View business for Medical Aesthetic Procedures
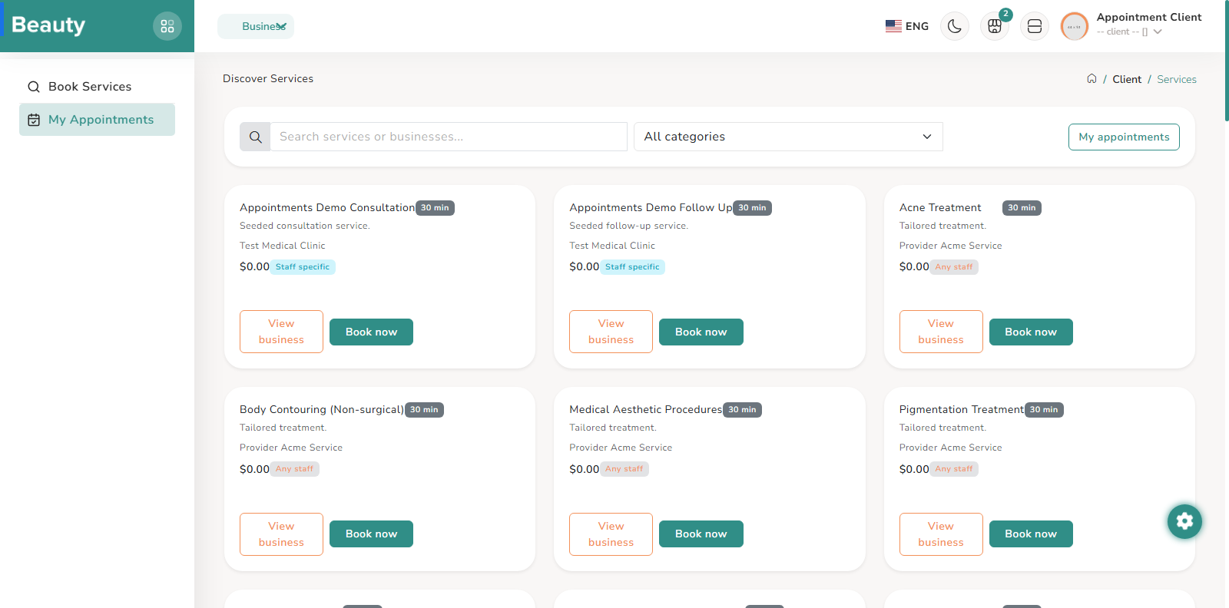 click(611, 534)
